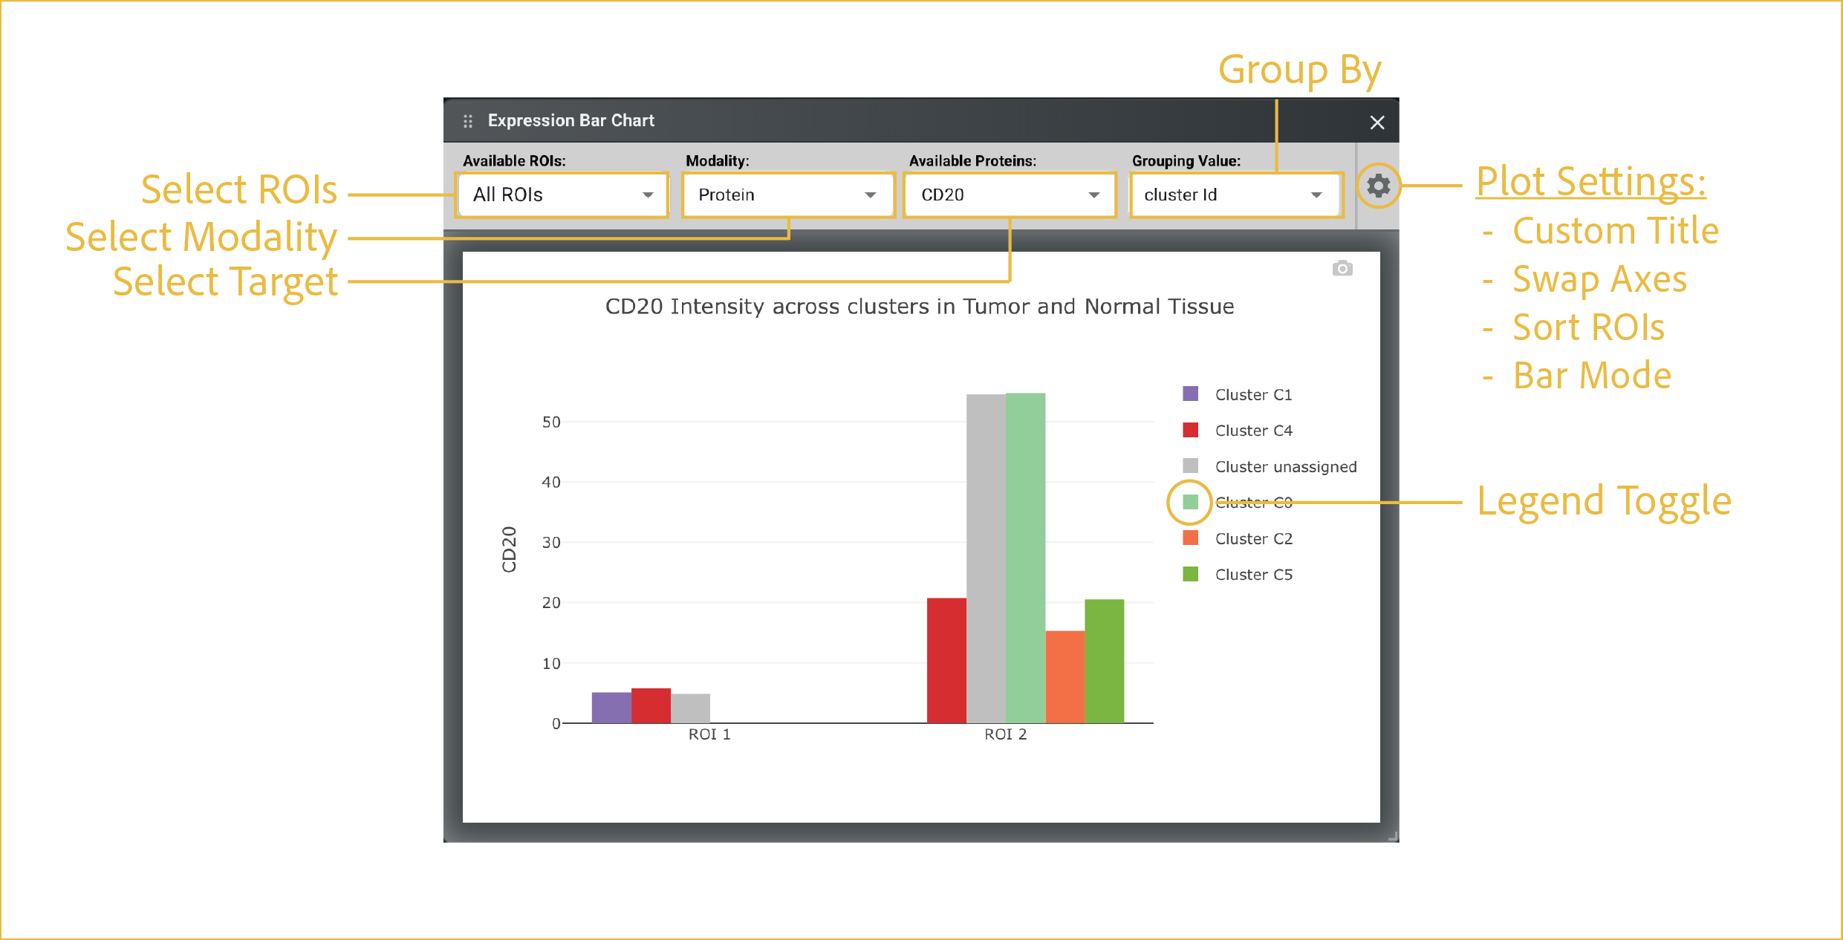Click the red bar in ROI 1
Viewport: 1843px width, 940px height.
[x=651, y=705]
